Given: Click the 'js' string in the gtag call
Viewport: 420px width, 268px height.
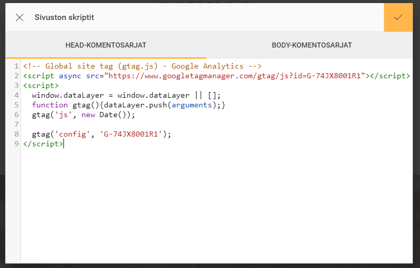Looking at the screenshot, I should click(x=66, y=115).
